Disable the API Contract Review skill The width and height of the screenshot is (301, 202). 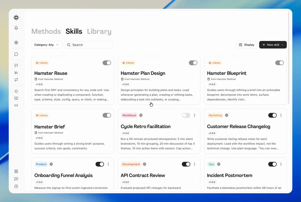[x=186, y=164]
